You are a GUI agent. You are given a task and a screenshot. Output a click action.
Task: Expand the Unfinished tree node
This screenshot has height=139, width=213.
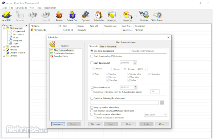pos(4,46)
